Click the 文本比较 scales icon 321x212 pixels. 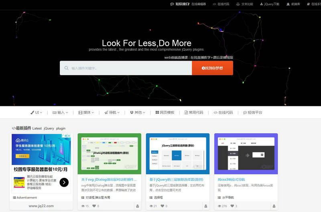point(238,4)
